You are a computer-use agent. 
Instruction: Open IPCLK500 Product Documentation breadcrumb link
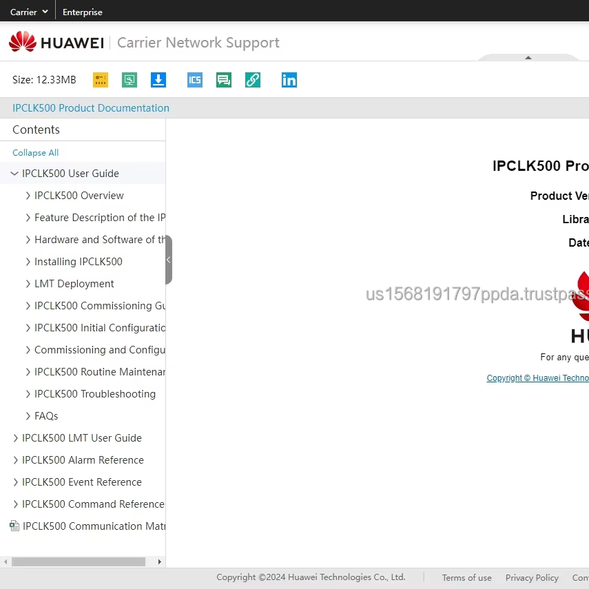[x=91, y=107]
